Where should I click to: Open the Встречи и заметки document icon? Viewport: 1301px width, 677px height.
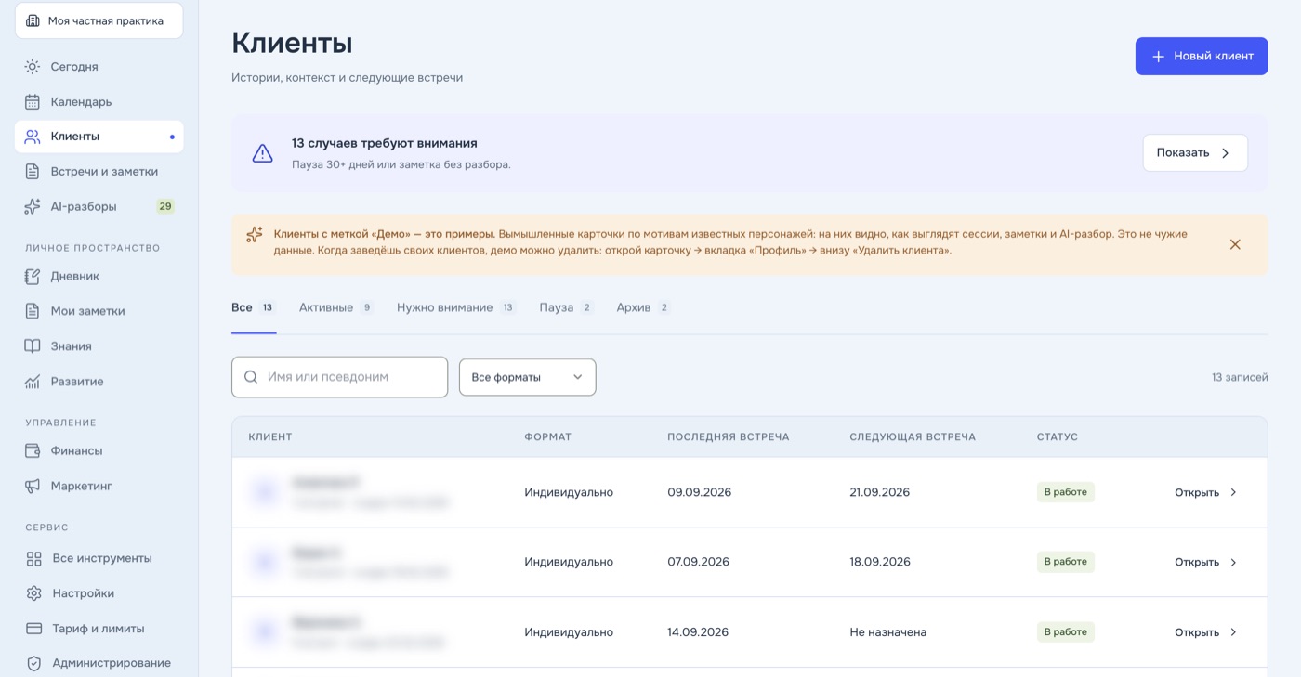pyautogui.click(x=33, y=172)
